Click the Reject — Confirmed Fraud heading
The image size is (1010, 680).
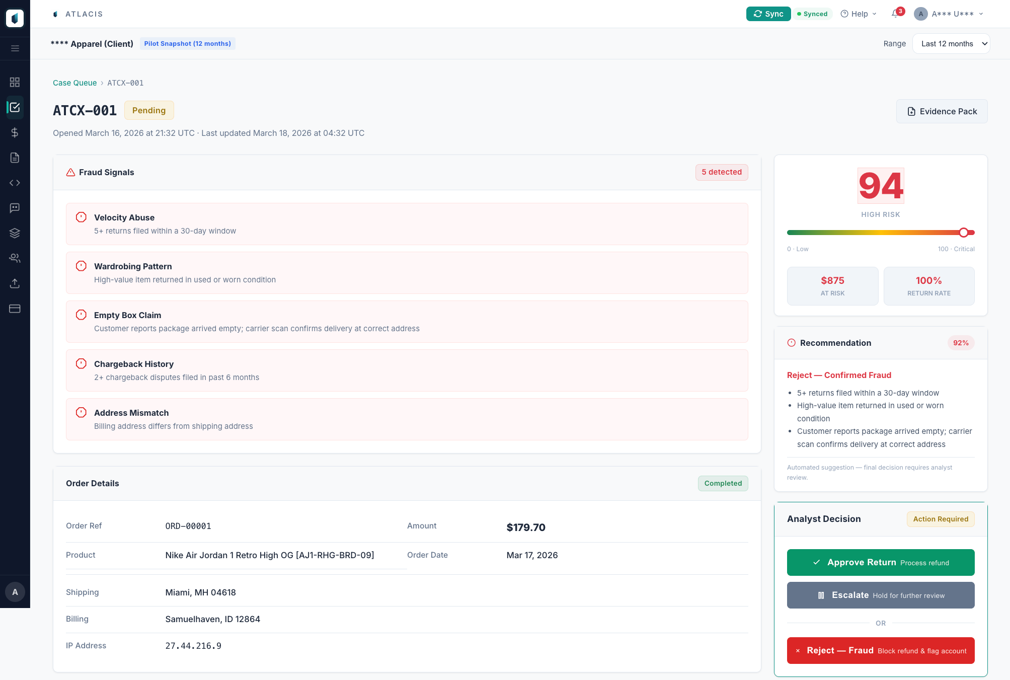point(839,375)
